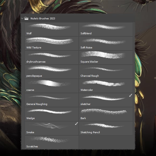Select the drybrushcanvas brush preset

[52, 58]
